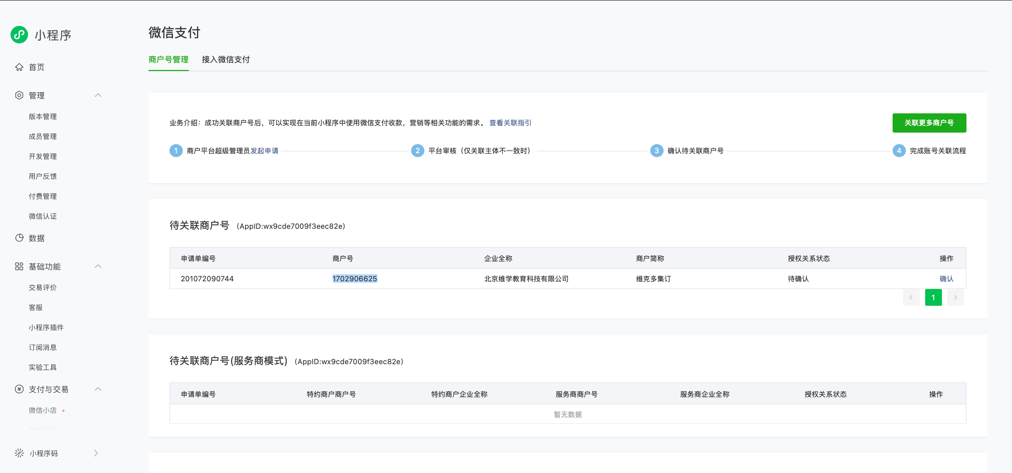1012x473 pixels.
Task: Go to previous page arrow in pagination
Action: (911, 297)
